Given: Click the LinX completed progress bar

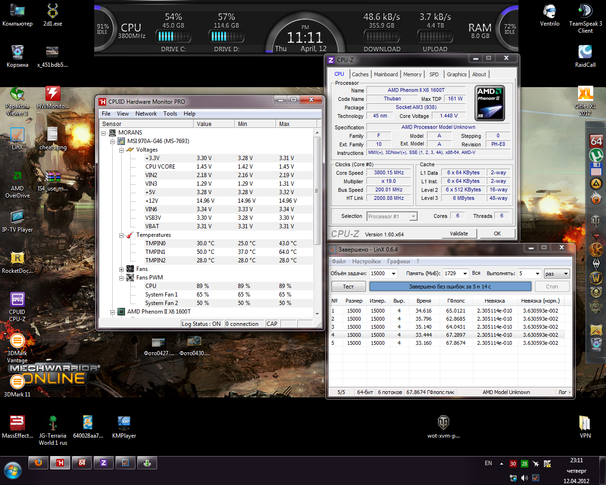Looking at the screenshot, I should (x=450, y=287).
